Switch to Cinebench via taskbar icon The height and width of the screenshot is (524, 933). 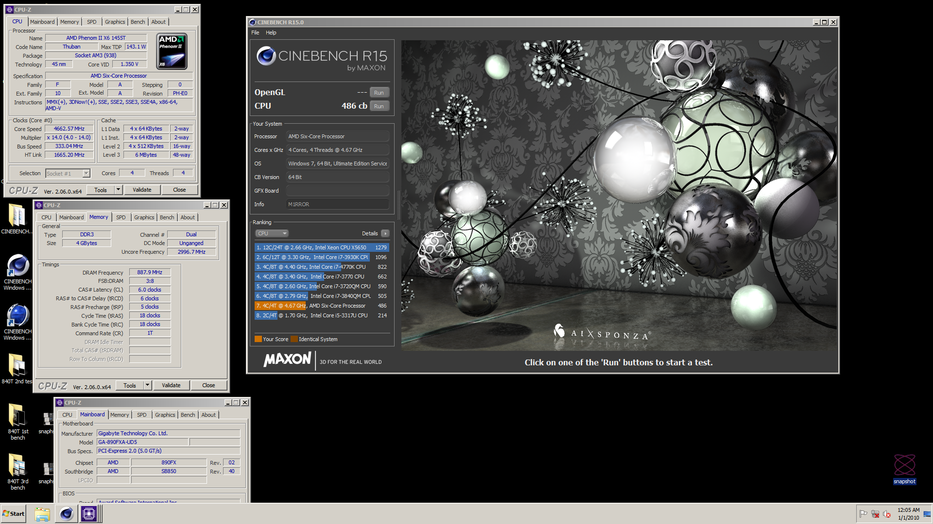pyautogui.click(x=66, y=514)
